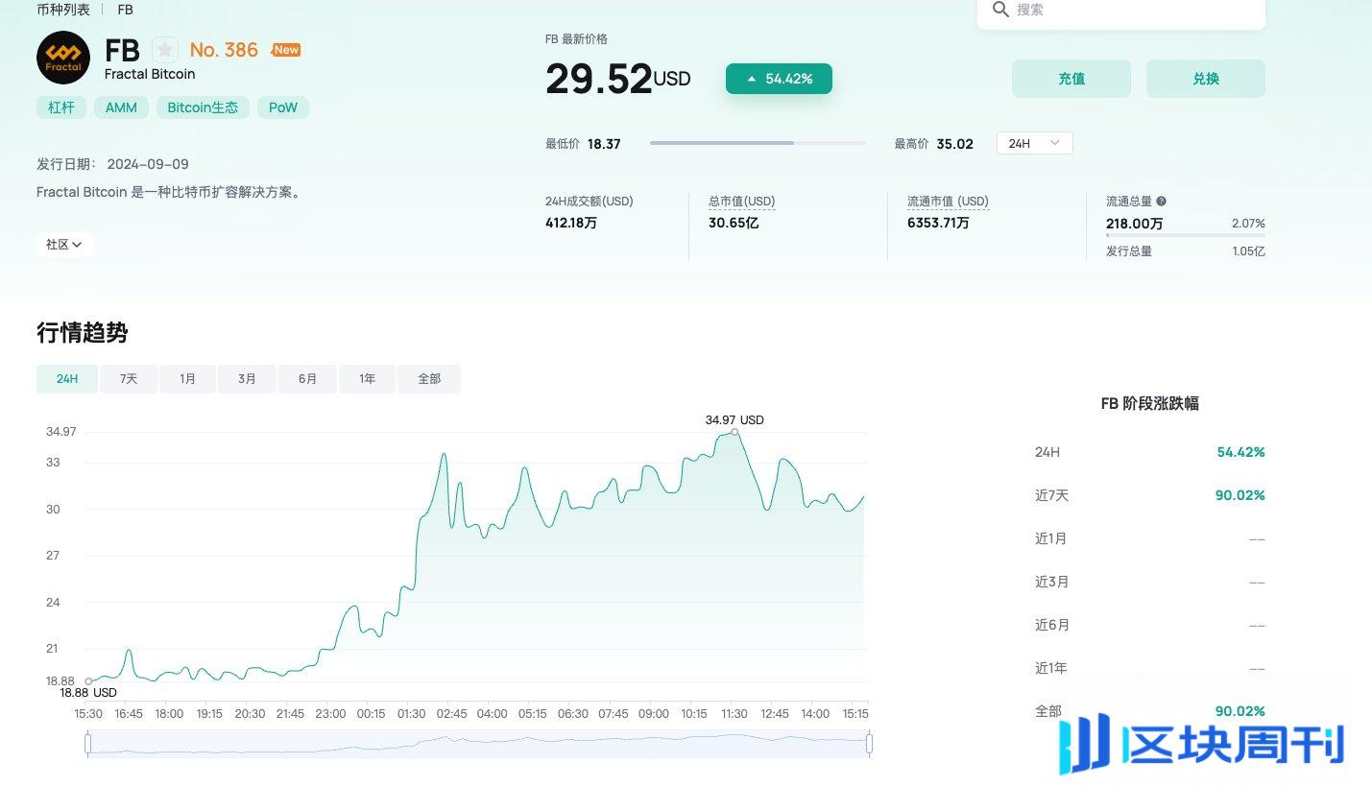Select the 杠杆 tag

click(x=61, y=107)
